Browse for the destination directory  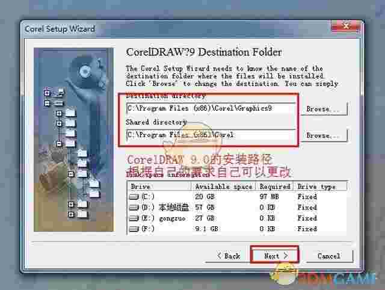(x=324, y=109)
